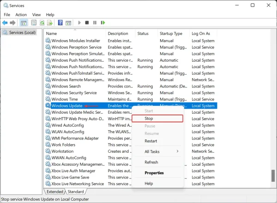Click Local Service logon for Work Folders
Screen dimensions: 277x203
point(203,145)
